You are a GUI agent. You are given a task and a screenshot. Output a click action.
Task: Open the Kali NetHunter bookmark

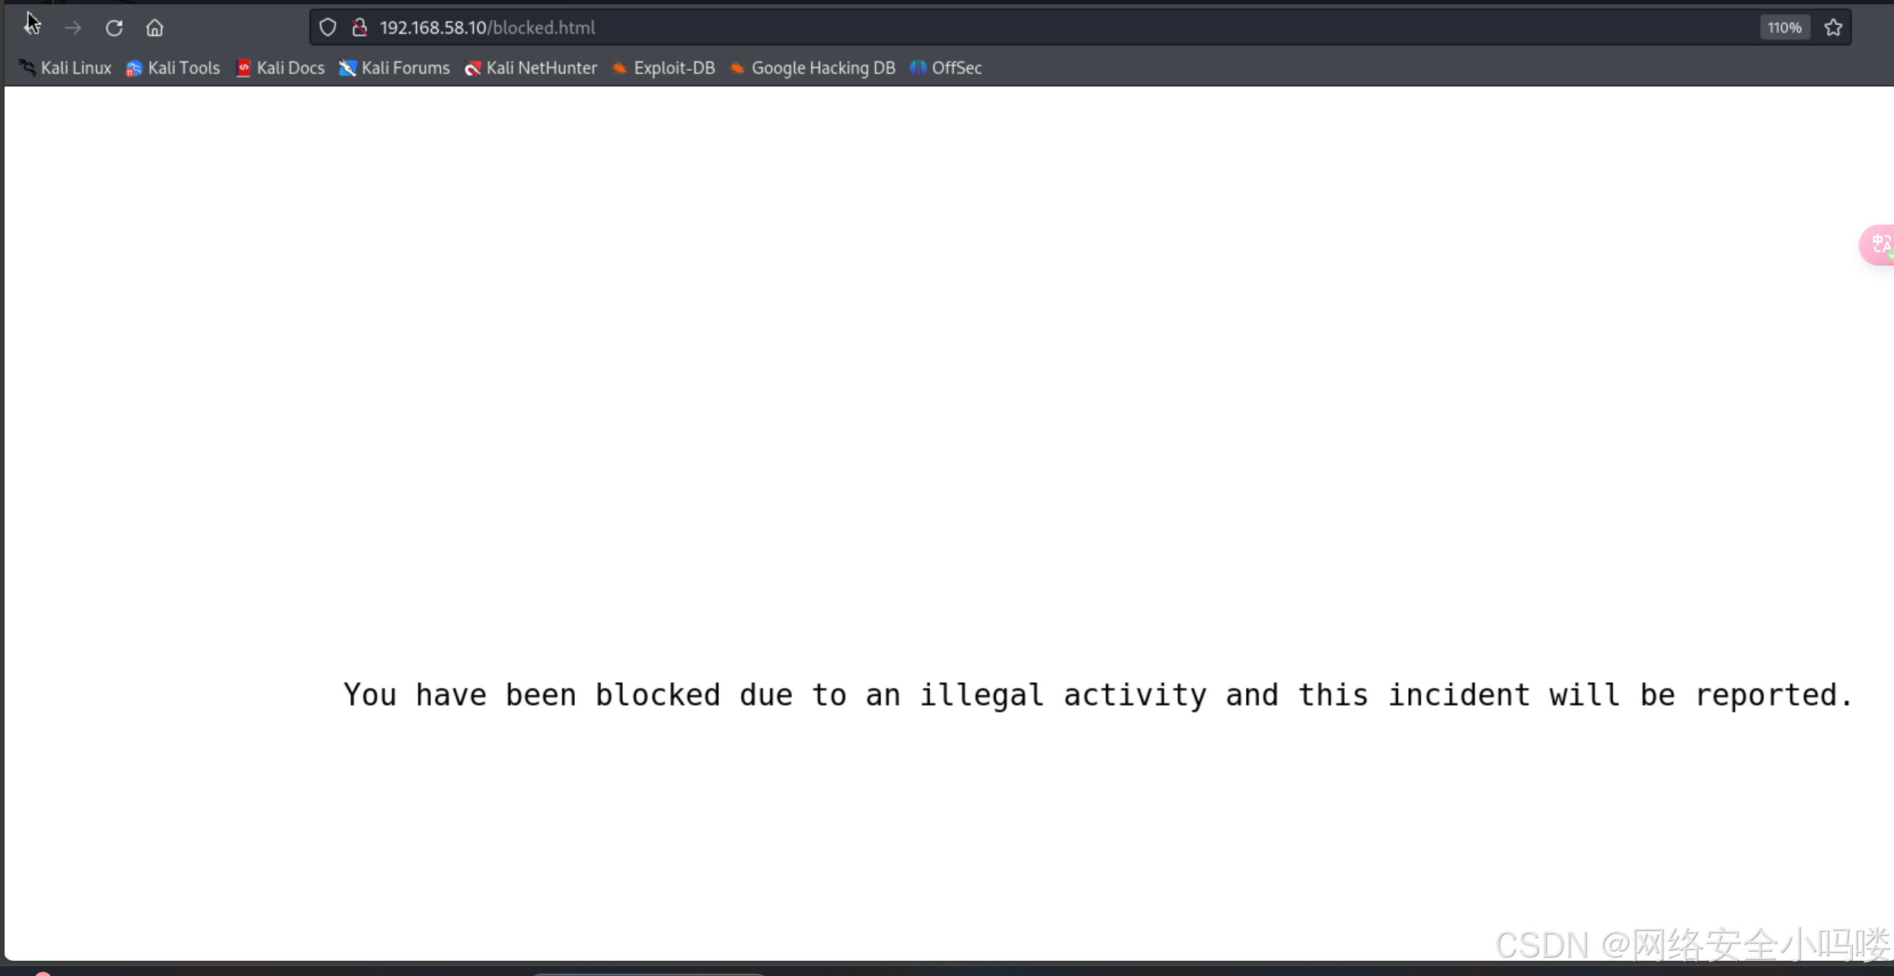[x=532, y=69]
